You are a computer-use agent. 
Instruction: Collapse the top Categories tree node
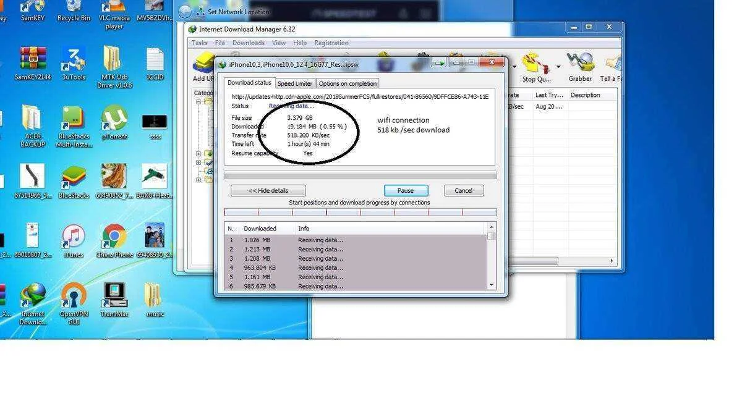tap(198, 102)
